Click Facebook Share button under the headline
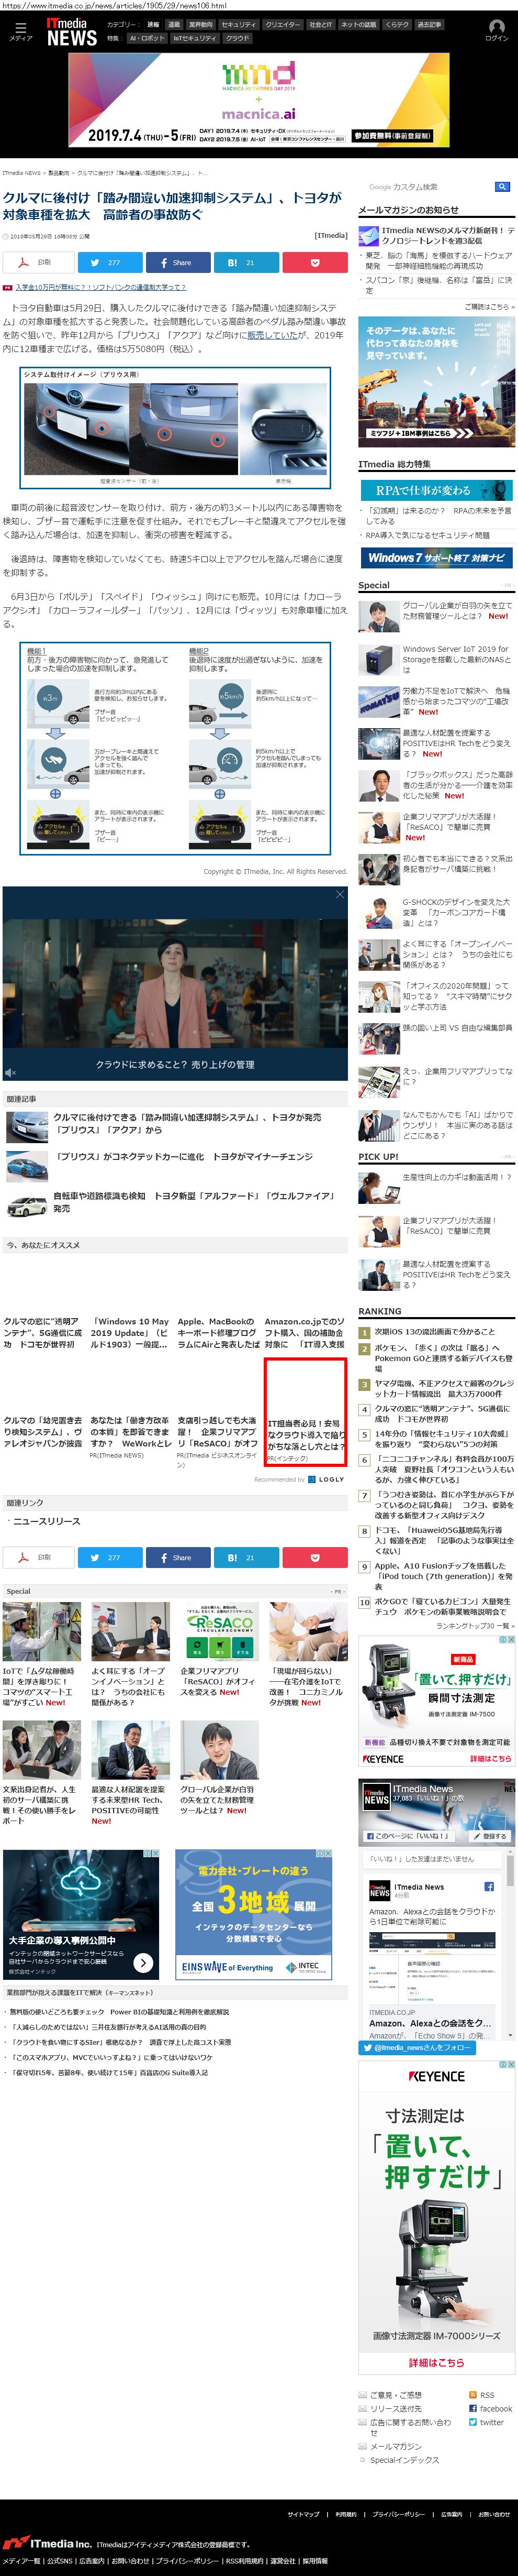The image size is (518, 2576). pos(178,262)
